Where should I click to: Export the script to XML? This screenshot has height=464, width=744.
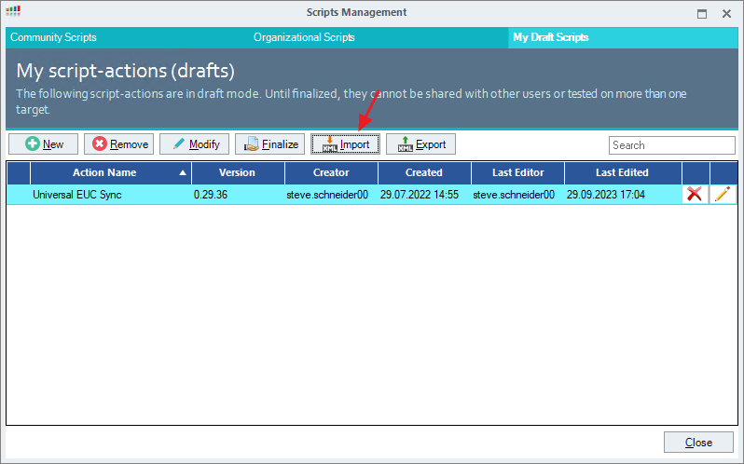(x=420, y=144)
